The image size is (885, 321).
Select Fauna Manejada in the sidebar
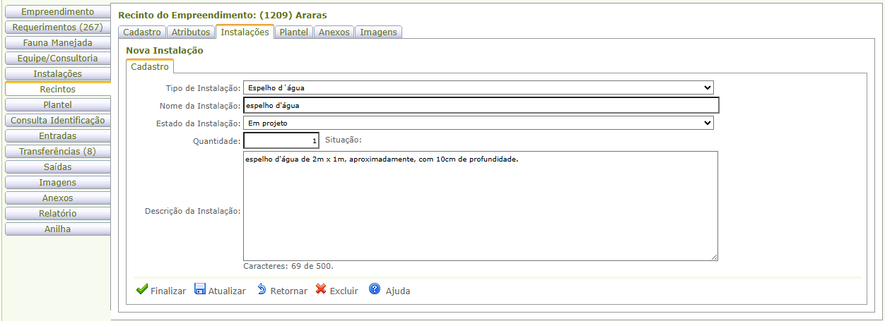[x=57, y=43]
